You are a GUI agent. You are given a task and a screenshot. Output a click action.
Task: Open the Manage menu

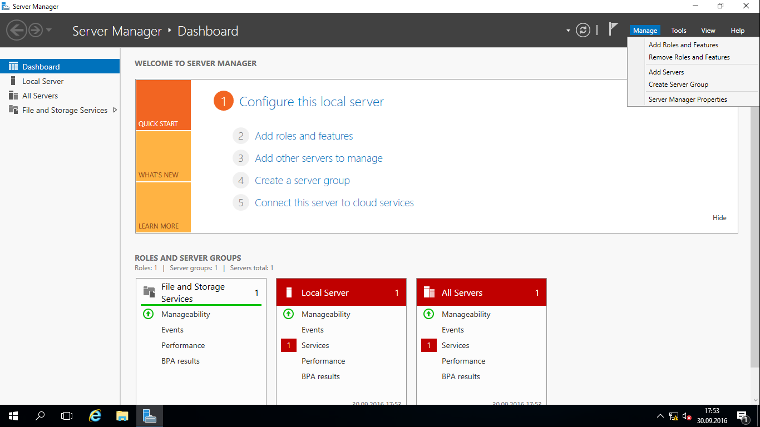click(x=645, y=31)
